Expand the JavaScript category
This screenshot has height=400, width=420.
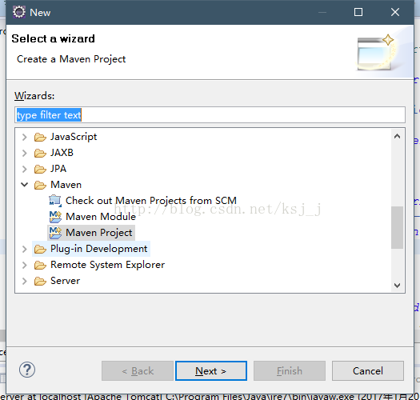[24, 137]
